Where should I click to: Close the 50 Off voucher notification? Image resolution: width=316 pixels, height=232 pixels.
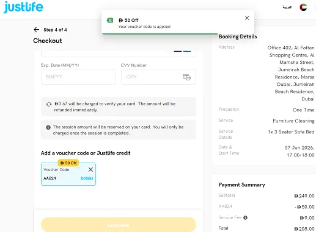point(247,18)
